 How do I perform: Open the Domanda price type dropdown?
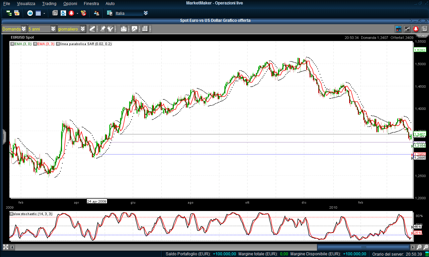pos(23,29)
